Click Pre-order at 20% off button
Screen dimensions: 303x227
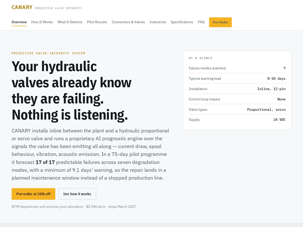(33, 194)
